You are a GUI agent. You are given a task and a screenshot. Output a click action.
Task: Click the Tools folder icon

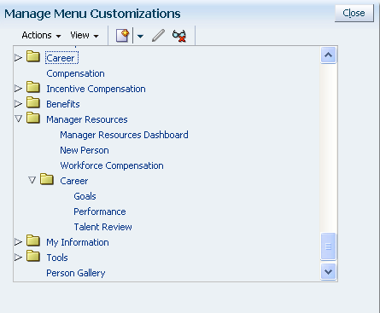(x=33, y=256)
